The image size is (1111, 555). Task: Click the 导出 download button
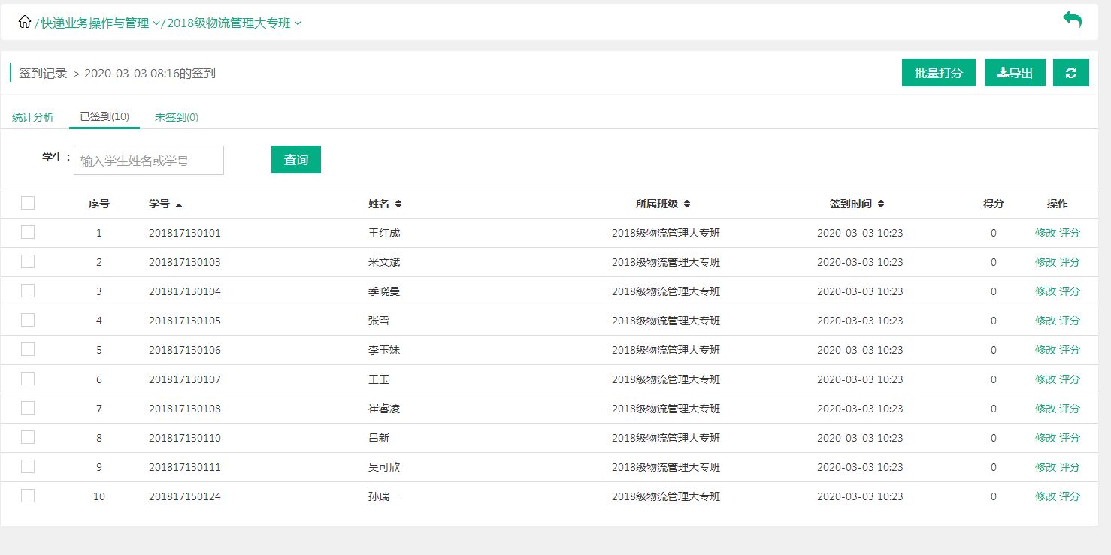(1014, 73)
